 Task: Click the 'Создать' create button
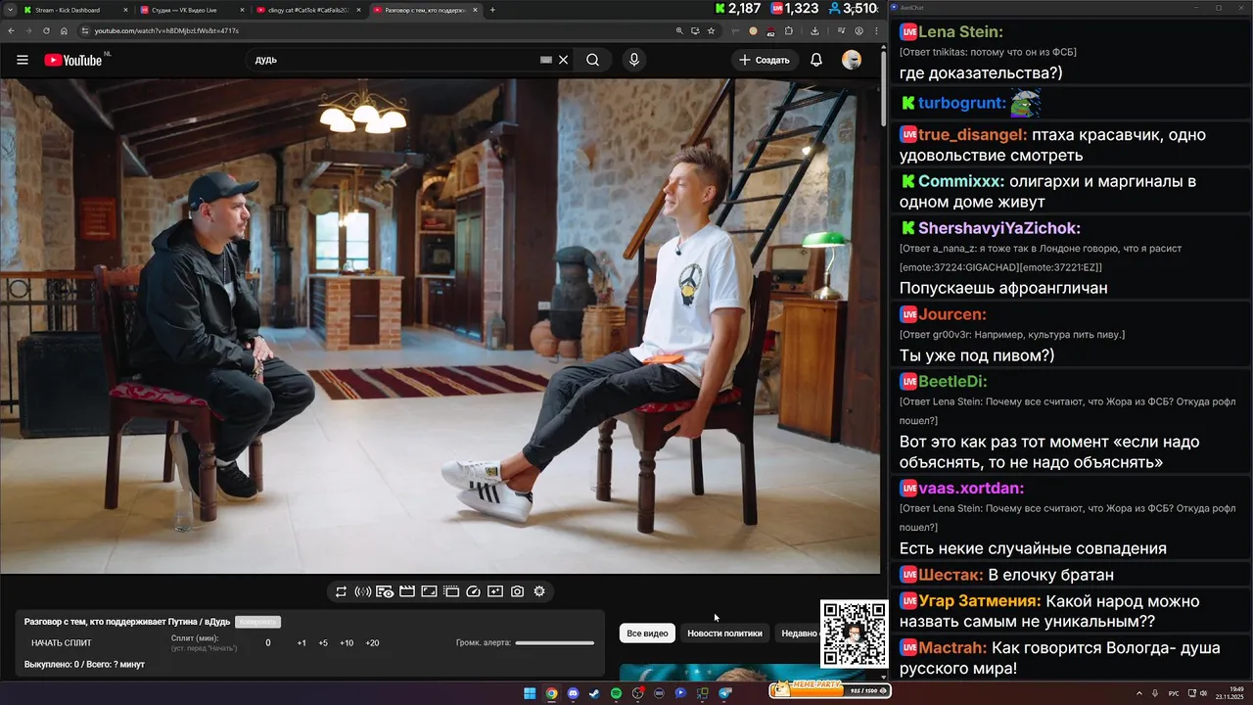click(765, 60)
